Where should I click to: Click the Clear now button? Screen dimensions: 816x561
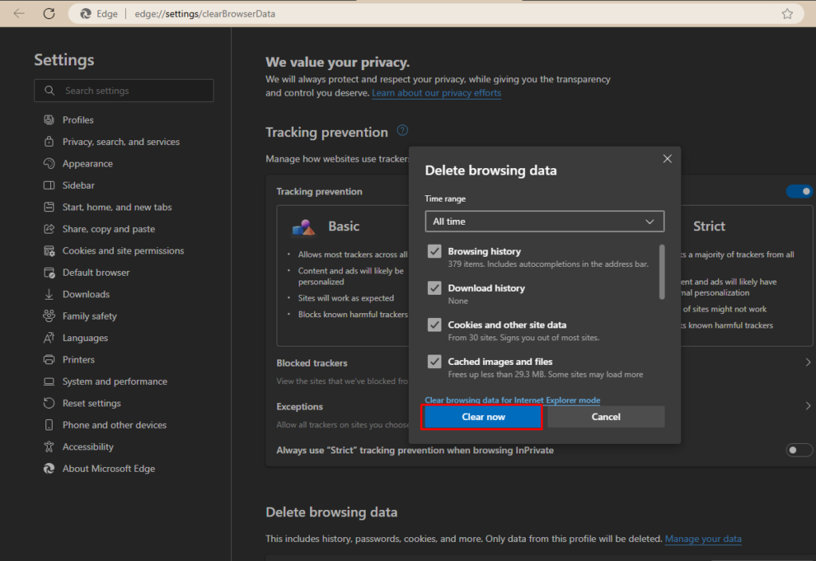pos(482,416)
